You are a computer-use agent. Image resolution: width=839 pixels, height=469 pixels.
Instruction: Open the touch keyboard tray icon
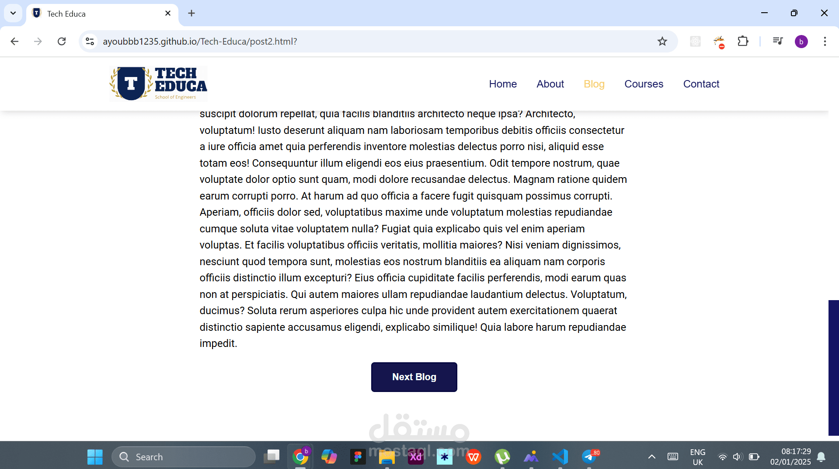[x=673, y=457]
